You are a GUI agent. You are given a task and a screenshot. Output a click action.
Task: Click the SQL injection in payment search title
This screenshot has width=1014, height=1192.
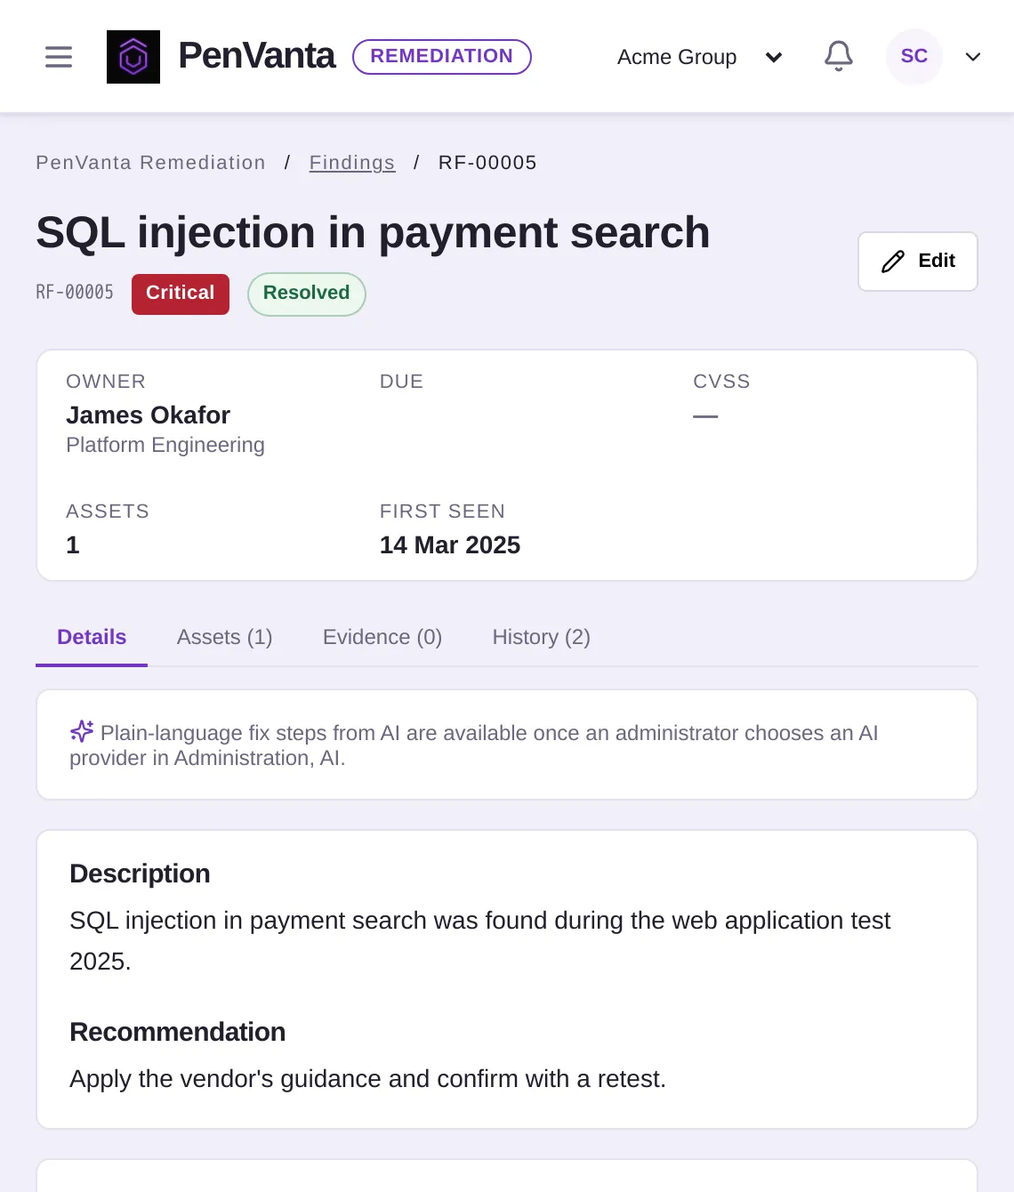[373, 233]
